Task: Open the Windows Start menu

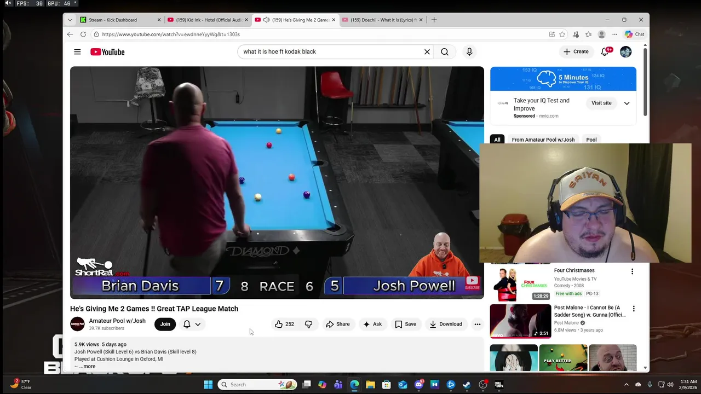Action: click(208, 385)
